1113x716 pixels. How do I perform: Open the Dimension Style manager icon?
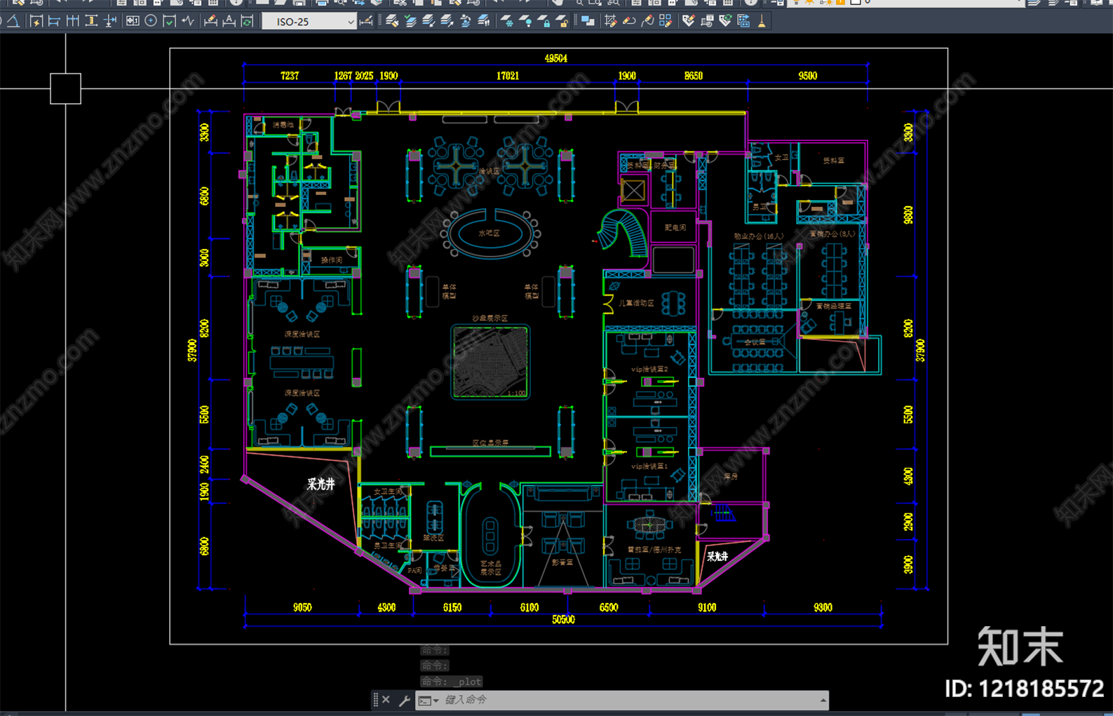click(x=366, y=21)
